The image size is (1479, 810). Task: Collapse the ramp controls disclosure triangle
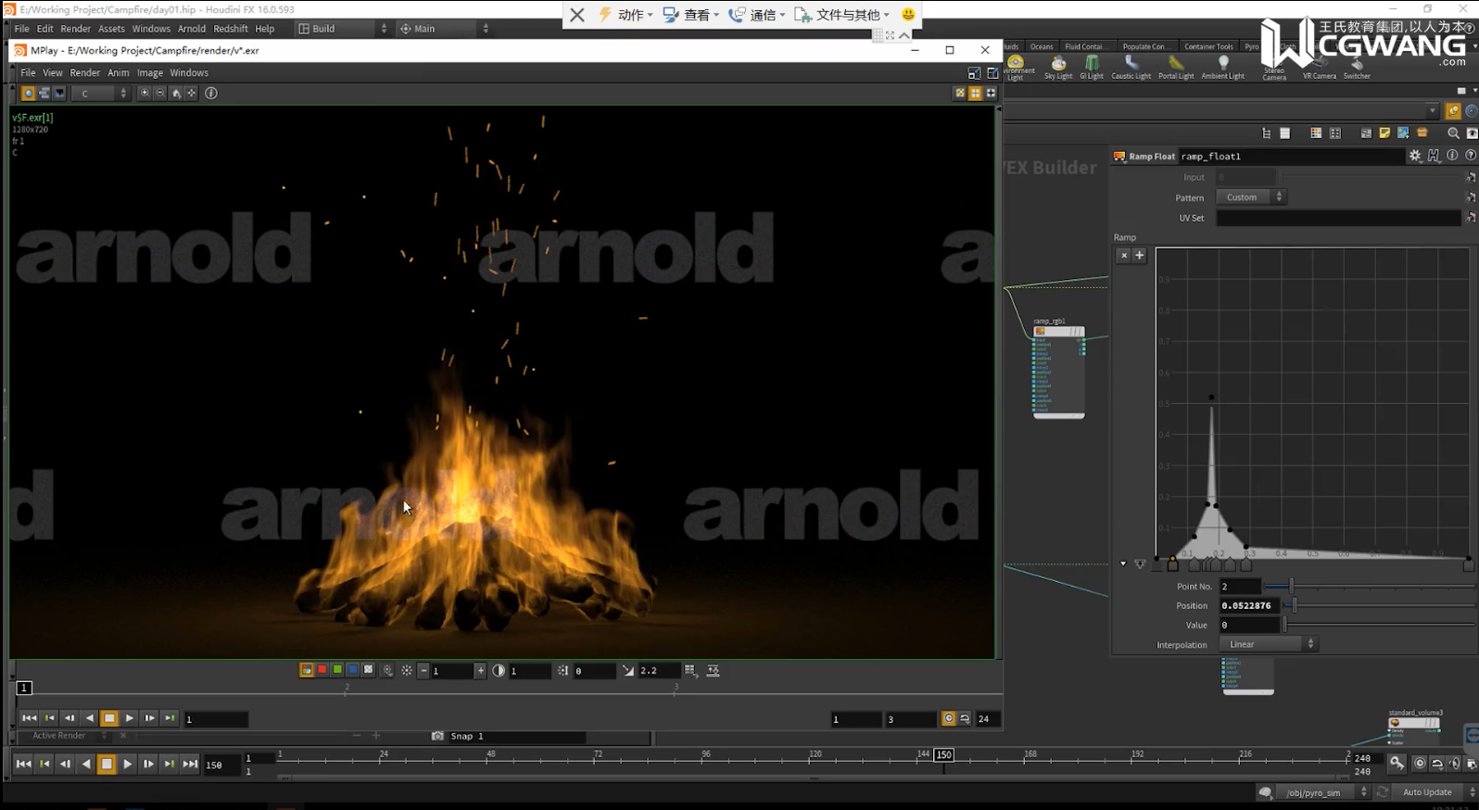click(x=1123, y=563)
